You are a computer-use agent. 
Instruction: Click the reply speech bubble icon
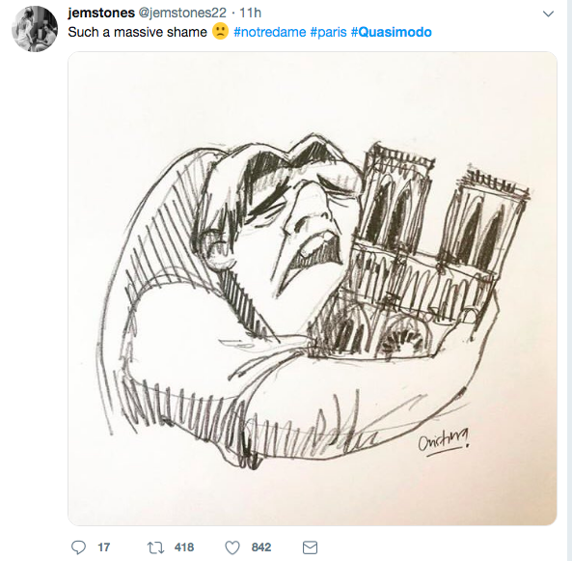[x=78, y=547]
